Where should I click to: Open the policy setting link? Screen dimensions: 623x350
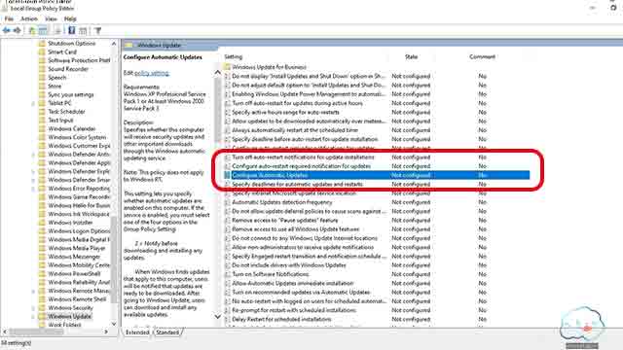[152, 74]
